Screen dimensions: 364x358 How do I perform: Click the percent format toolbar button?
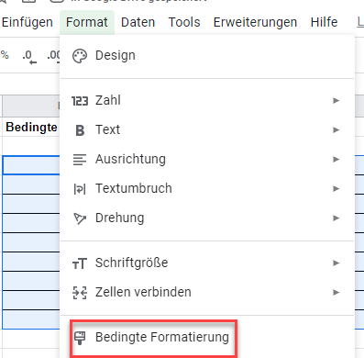click(x=5, y=55)
